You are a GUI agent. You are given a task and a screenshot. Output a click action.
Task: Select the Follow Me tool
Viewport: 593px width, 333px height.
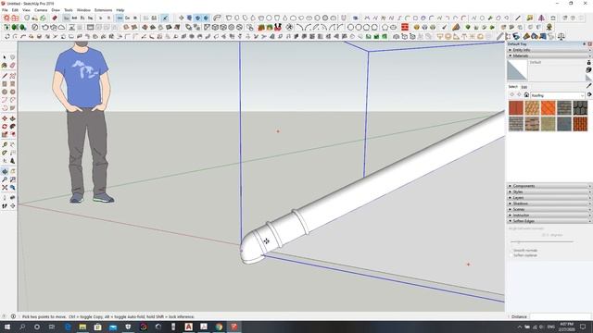pyautogui.click(x=12, y=127)
